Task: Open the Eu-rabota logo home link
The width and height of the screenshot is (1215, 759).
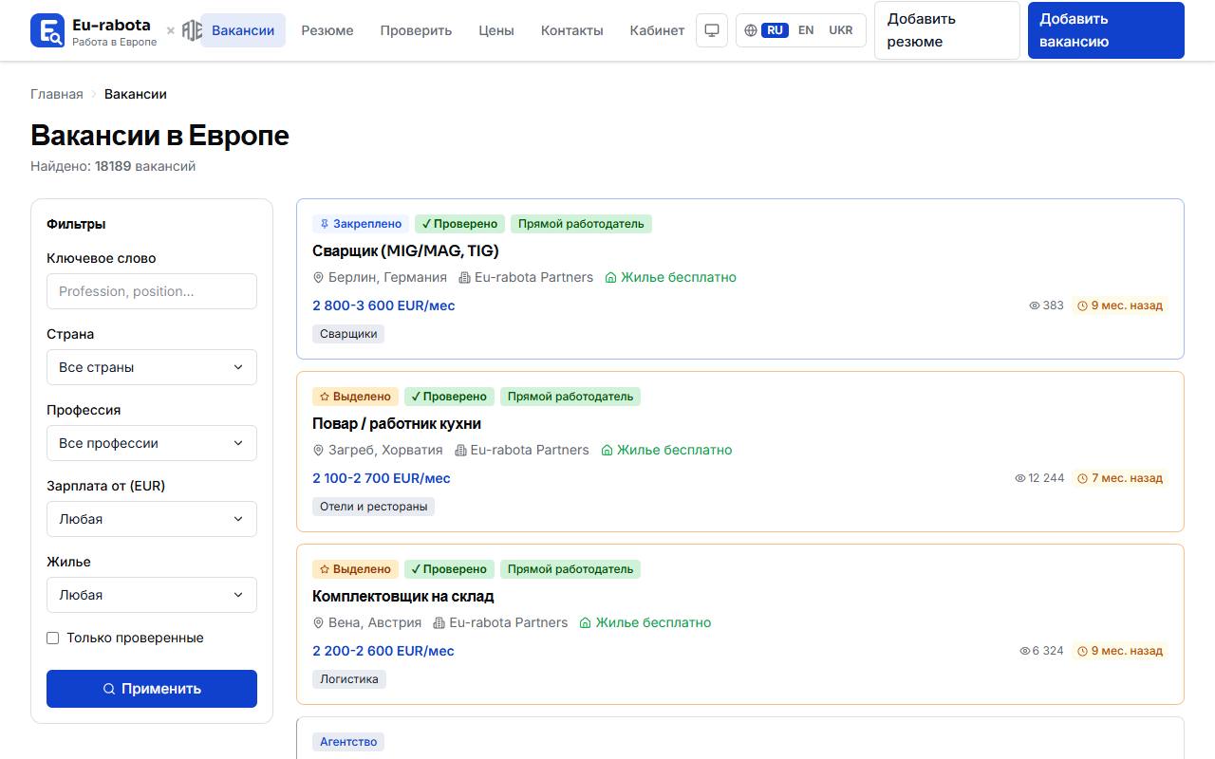Action: pyautogui.click(x=94, y=30)
